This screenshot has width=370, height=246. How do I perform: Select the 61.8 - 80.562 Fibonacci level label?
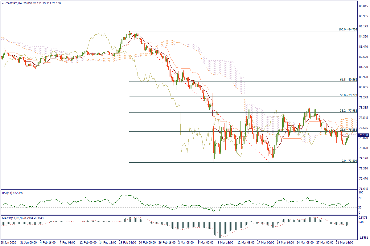(348, 79)
